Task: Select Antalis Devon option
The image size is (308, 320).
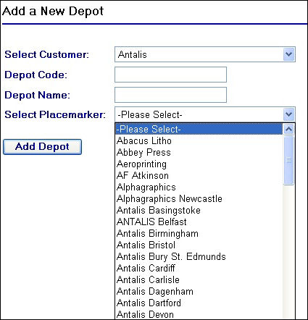Action: pyautogui.click(x=199, y=314)
